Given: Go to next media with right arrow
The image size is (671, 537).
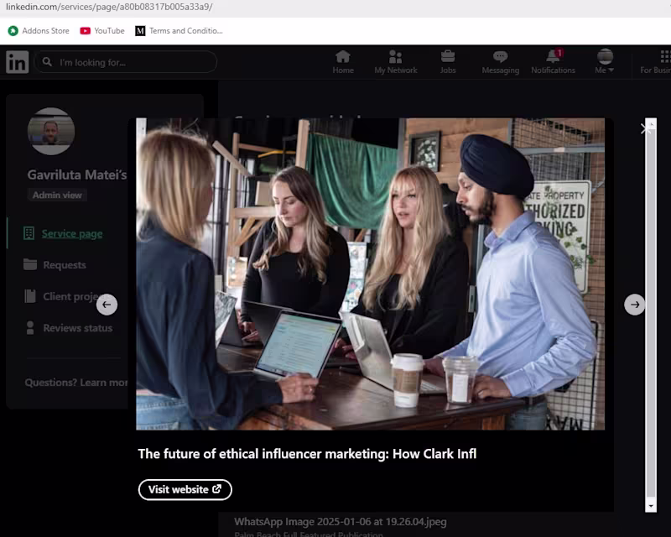Looking at the screenshot, I should pos(635,305).
